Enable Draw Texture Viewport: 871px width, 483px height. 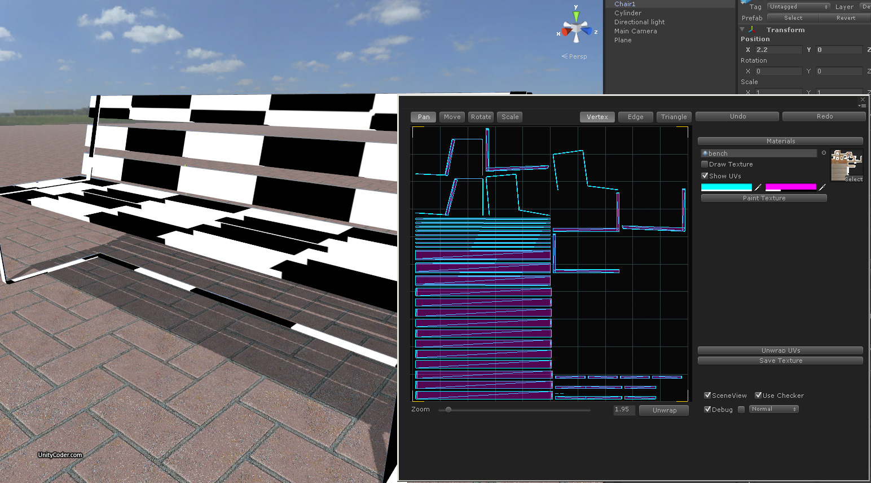[x=705, y=164]
